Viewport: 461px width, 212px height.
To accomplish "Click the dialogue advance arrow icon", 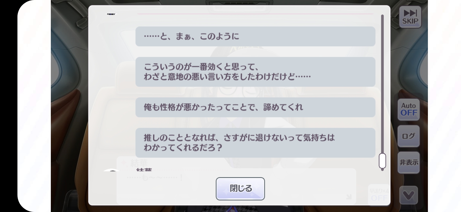I will coord(349,196).
